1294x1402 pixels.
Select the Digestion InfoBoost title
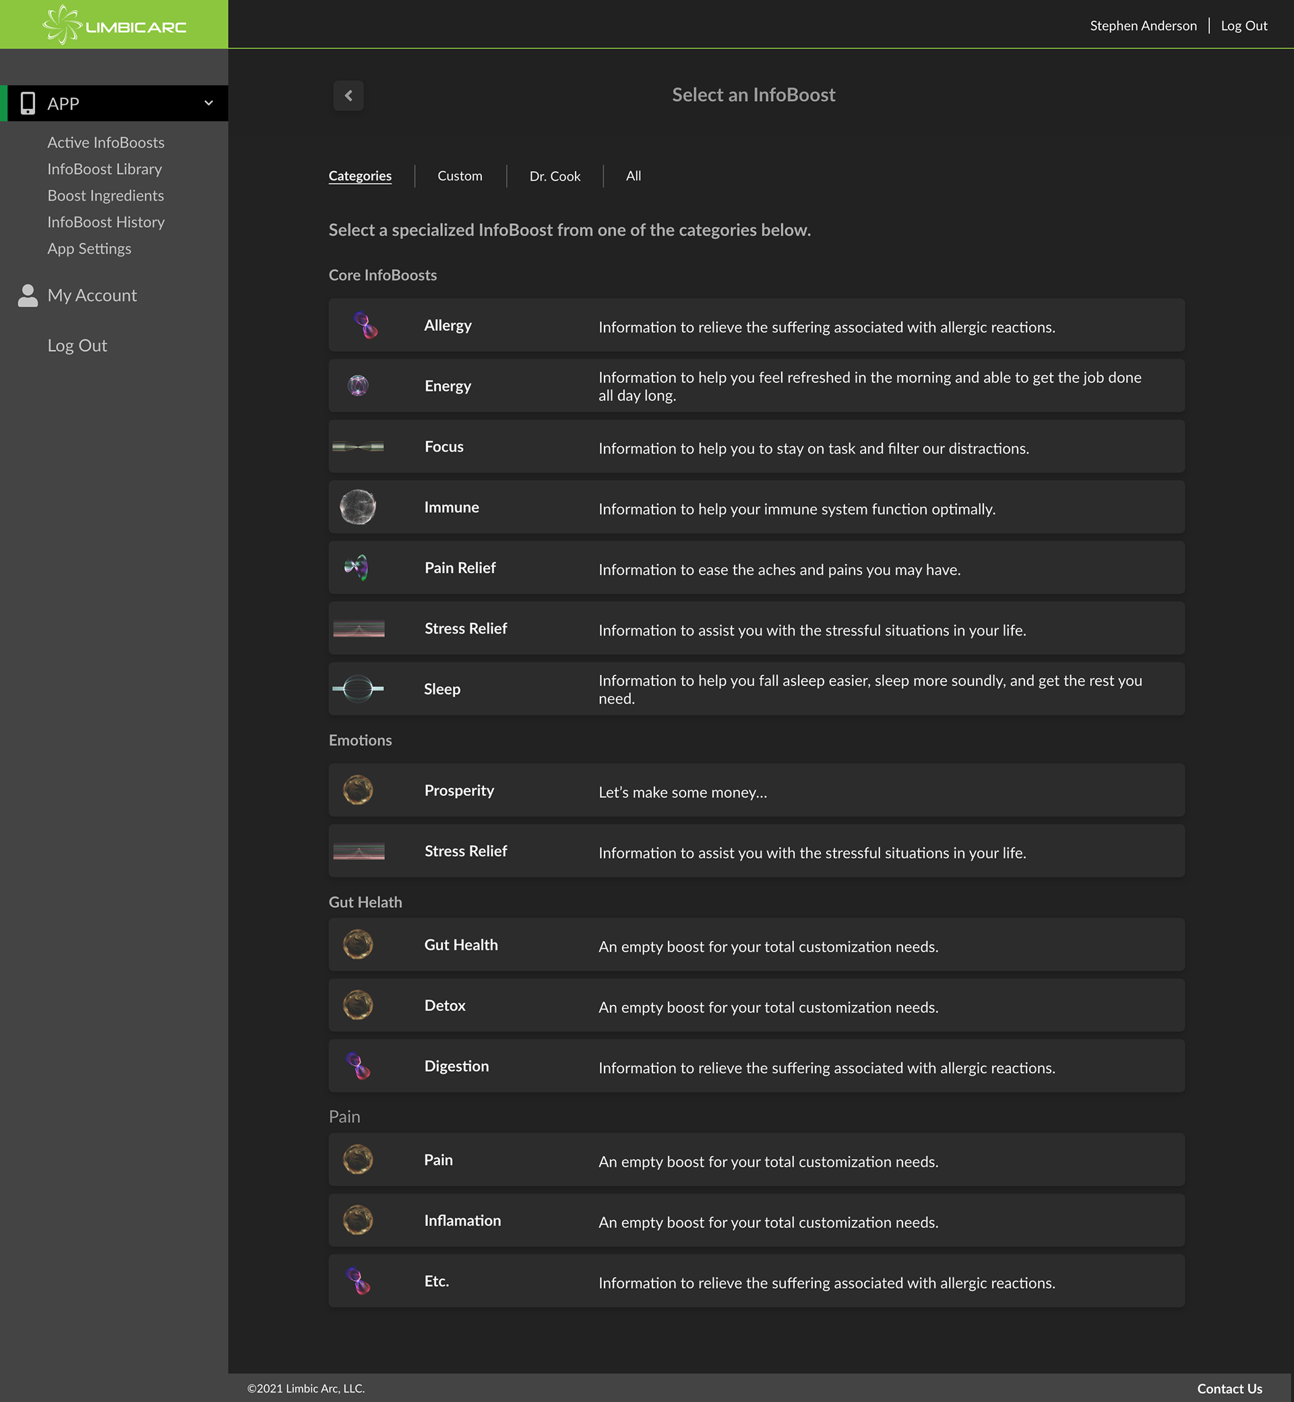456,1066
